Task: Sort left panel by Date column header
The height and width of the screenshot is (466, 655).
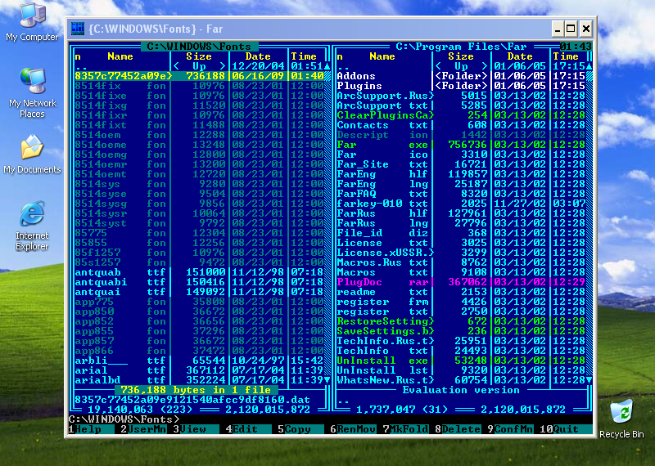Action: coord(258,56)
